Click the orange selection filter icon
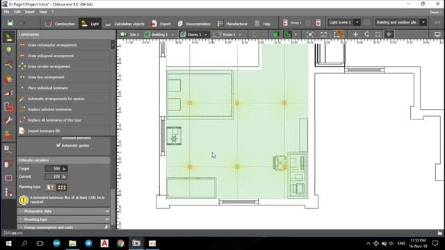The width and height of the screenshot is (445, 250). (339, 35)
